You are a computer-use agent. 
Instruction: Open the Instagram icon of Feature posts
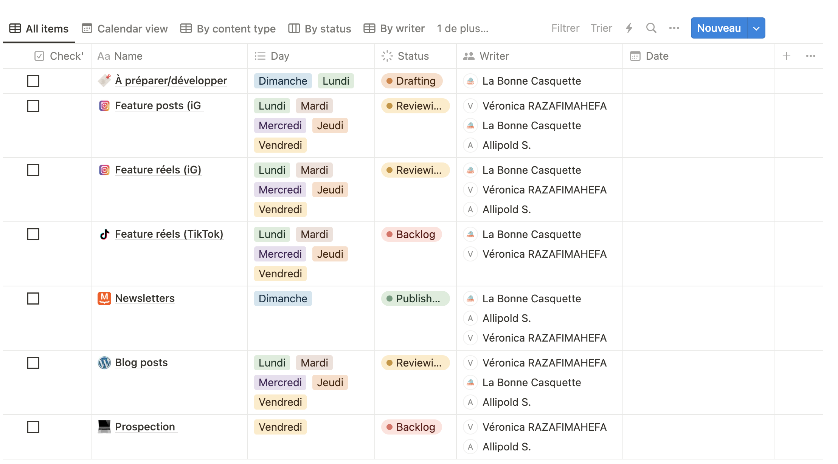104,106
